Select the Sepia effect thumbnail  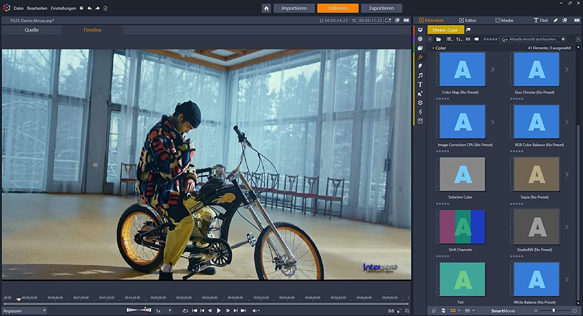tap(536, 174)
